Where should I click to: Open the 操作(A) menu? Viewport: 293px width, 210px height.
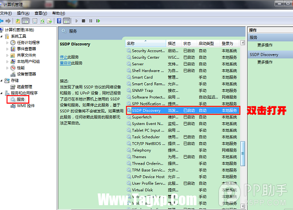(x=23, y=13)
